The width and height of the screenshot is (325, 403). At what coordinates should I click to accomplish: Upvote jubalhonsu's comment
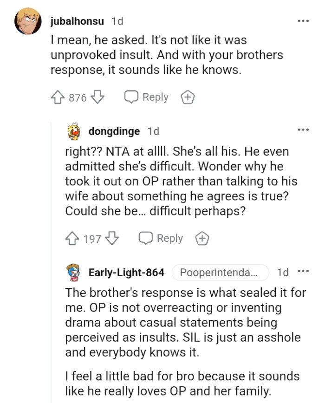(58, 97)
